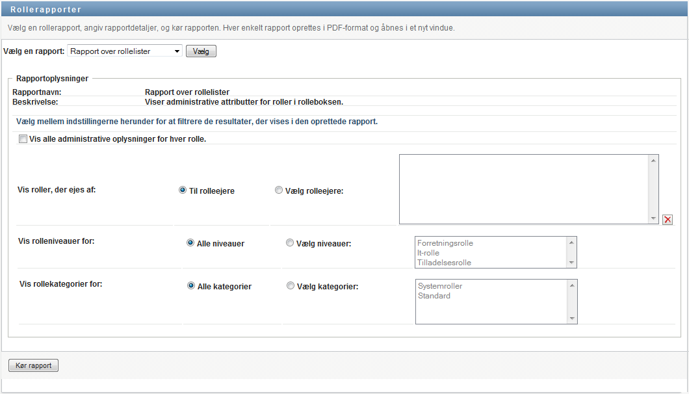Screen dimensions: 689x394
Task: Select Forretningsrolle in the levels list
Action: (445, 243)
